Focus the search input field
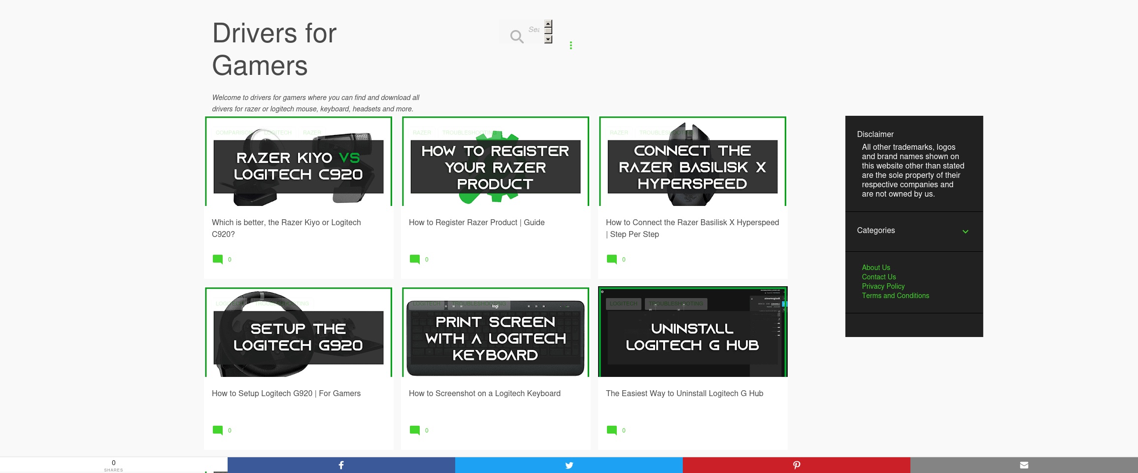 click(535, 30)
